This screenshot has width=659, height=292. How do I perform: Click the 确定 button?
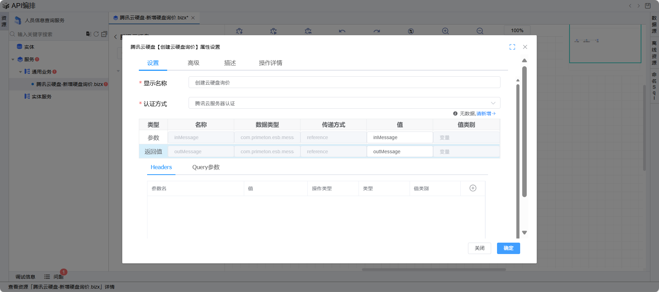[508, 248]
